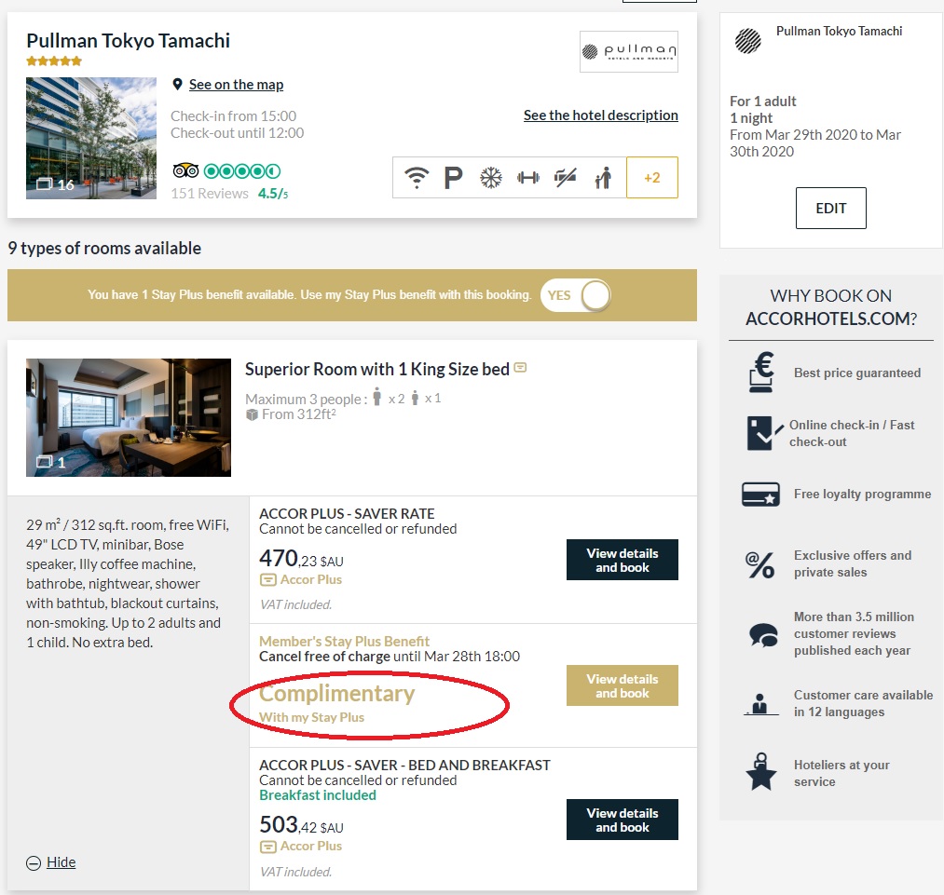Screen dimensions: 944x895
Task: Click the non-smoking amenity icon
Action: point(566,178)
